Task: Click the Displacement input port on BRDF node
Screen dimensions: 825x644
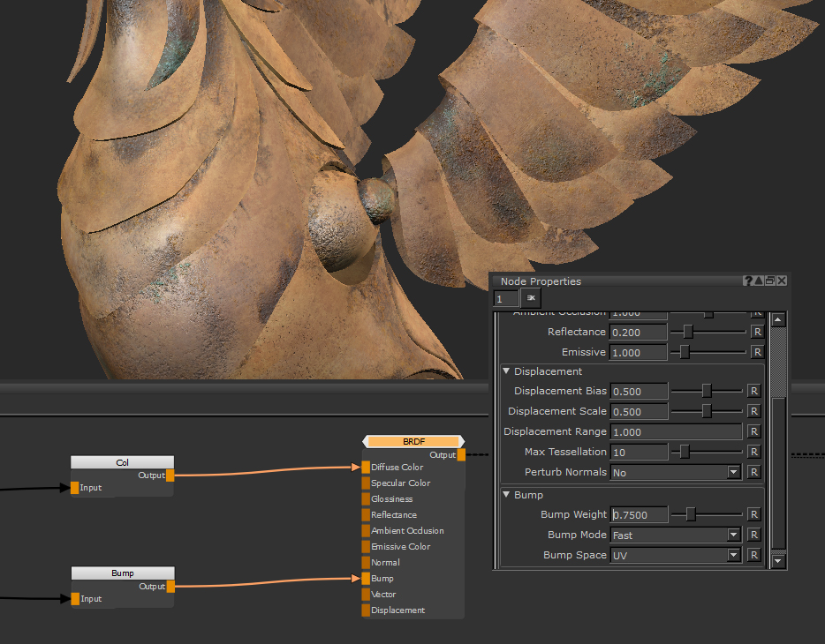Action: 366,610
